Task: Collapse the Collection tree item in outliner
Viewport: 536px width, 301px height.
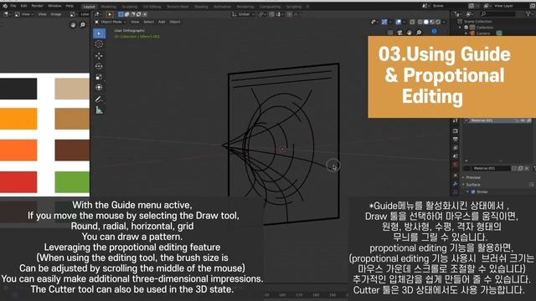Action: click(460, 28)
